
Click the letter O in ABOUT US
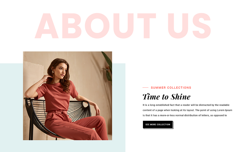pos(97,26)
